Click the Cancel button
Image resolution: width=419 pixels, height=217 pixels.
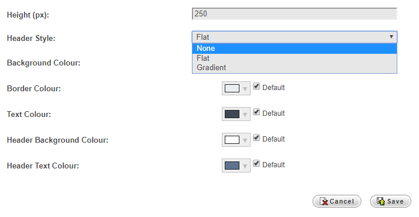point(337,201)
